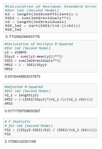Viewport: 102px width, 149px height.
Task: Click the y2 = d3$BMI line
Action: coord(15,52)
